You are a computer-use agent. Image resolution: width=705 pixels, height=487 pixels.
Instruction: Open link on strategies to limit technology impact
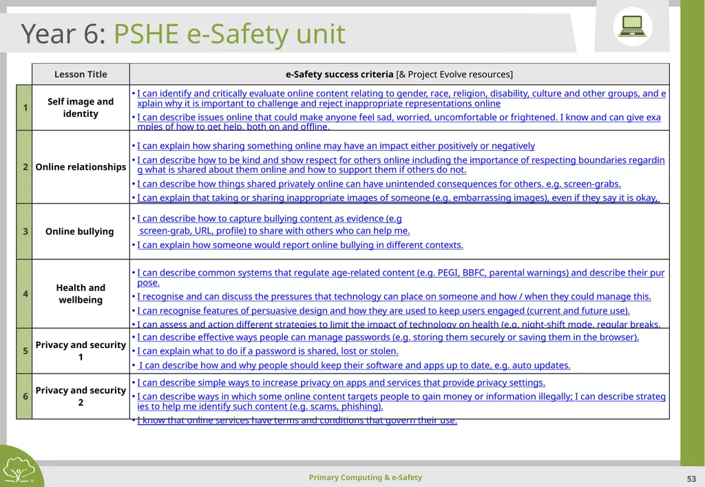point(399,324)
